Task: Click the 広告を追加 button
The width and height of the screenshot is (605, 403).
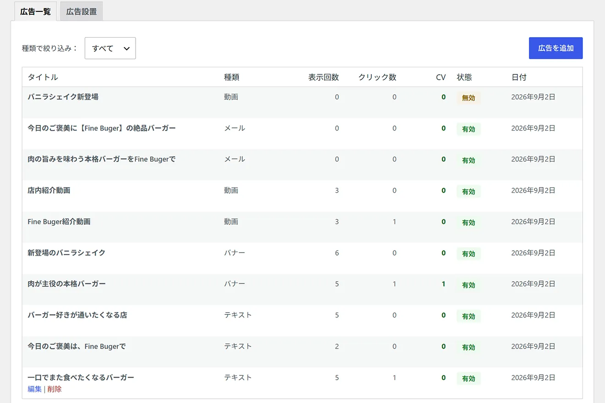Action: [x=555, y=48]
